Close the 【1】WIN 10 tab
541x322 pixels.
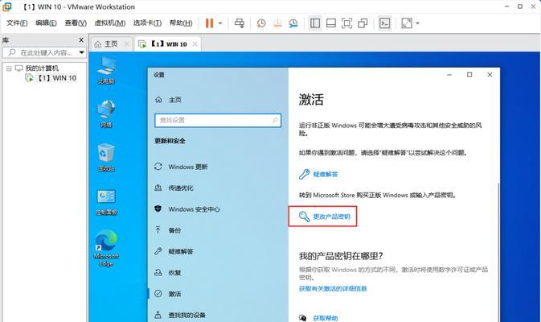[195, 44]
